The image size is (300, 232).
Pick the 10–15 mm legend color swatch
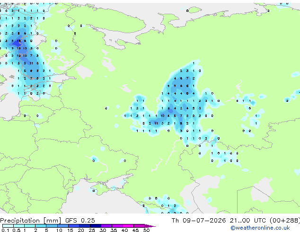62,226
